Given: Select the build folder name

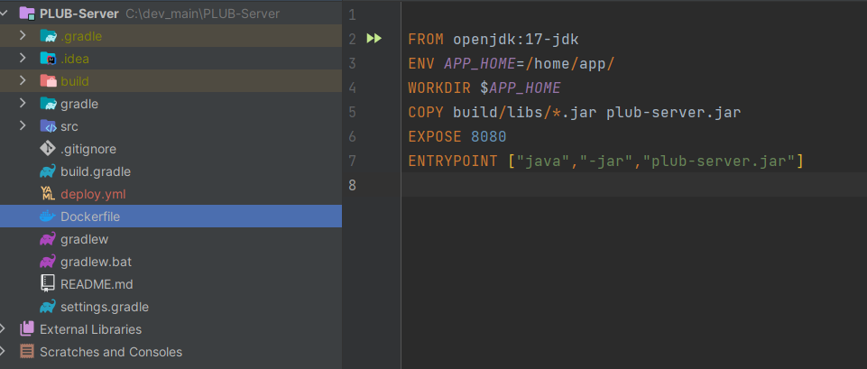Looking at the screenshot, I should pyautogui.click(x=75, y=81).
